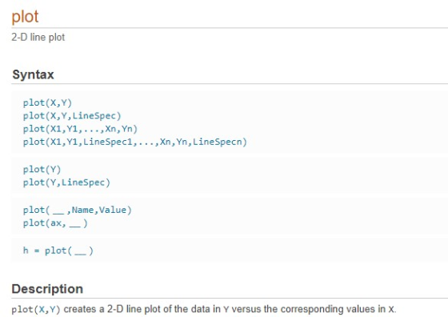Click the inline Y code in description
The width and height of the screenshot is (448, 317).
click(x=226, y=310)
